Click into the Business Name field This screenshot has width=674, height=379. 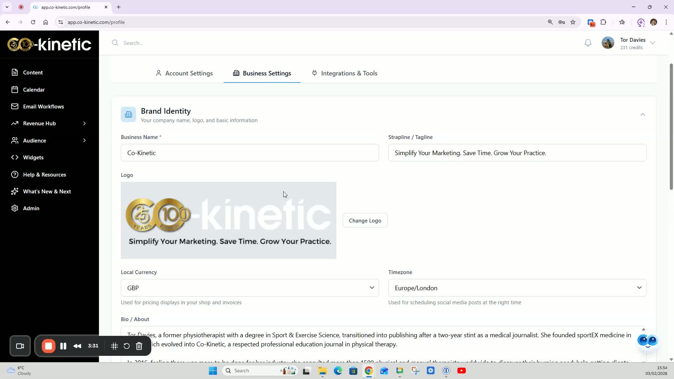(250, 153)
